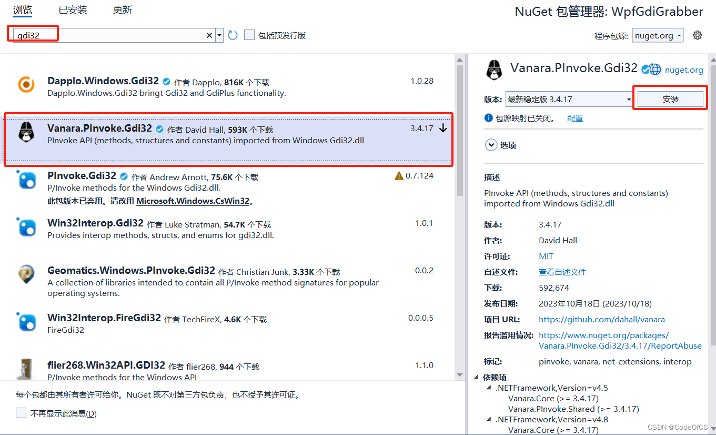Click the Win32Interop.Gdi32 package icon

(26, 227)
